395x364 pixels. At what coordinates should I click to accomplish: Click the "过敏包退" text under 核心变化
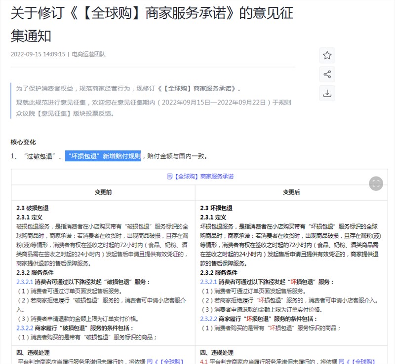click(40, 156)
